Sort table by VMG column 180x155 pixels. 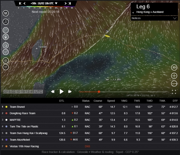(x=124, y=101)
